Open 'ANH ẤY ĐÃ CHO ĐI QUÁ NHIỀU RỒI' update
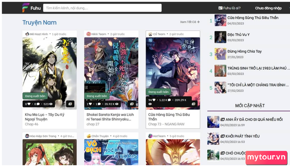This screenshot has width=290, height=168. 254,119
